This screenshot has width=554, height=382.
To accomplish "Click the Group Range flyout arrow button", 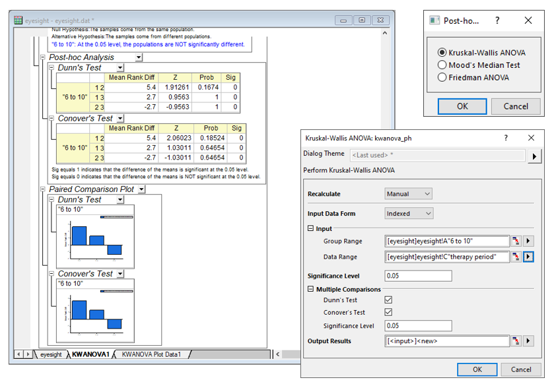I will [x=528, y=241].
